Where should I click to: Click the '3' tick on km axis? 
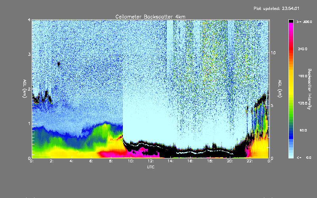[29, 54]
